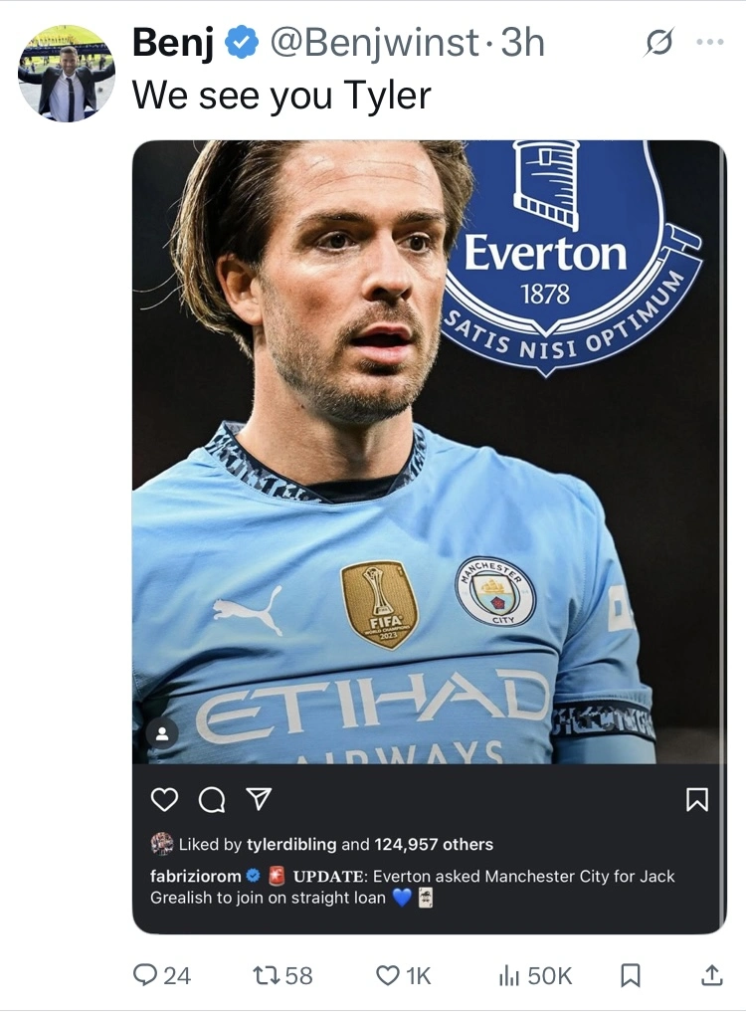Tap the Instagram comment bubble icon
Image resolution: width=746 pixels, height=1023 pixels.
(x=211, y=799)
